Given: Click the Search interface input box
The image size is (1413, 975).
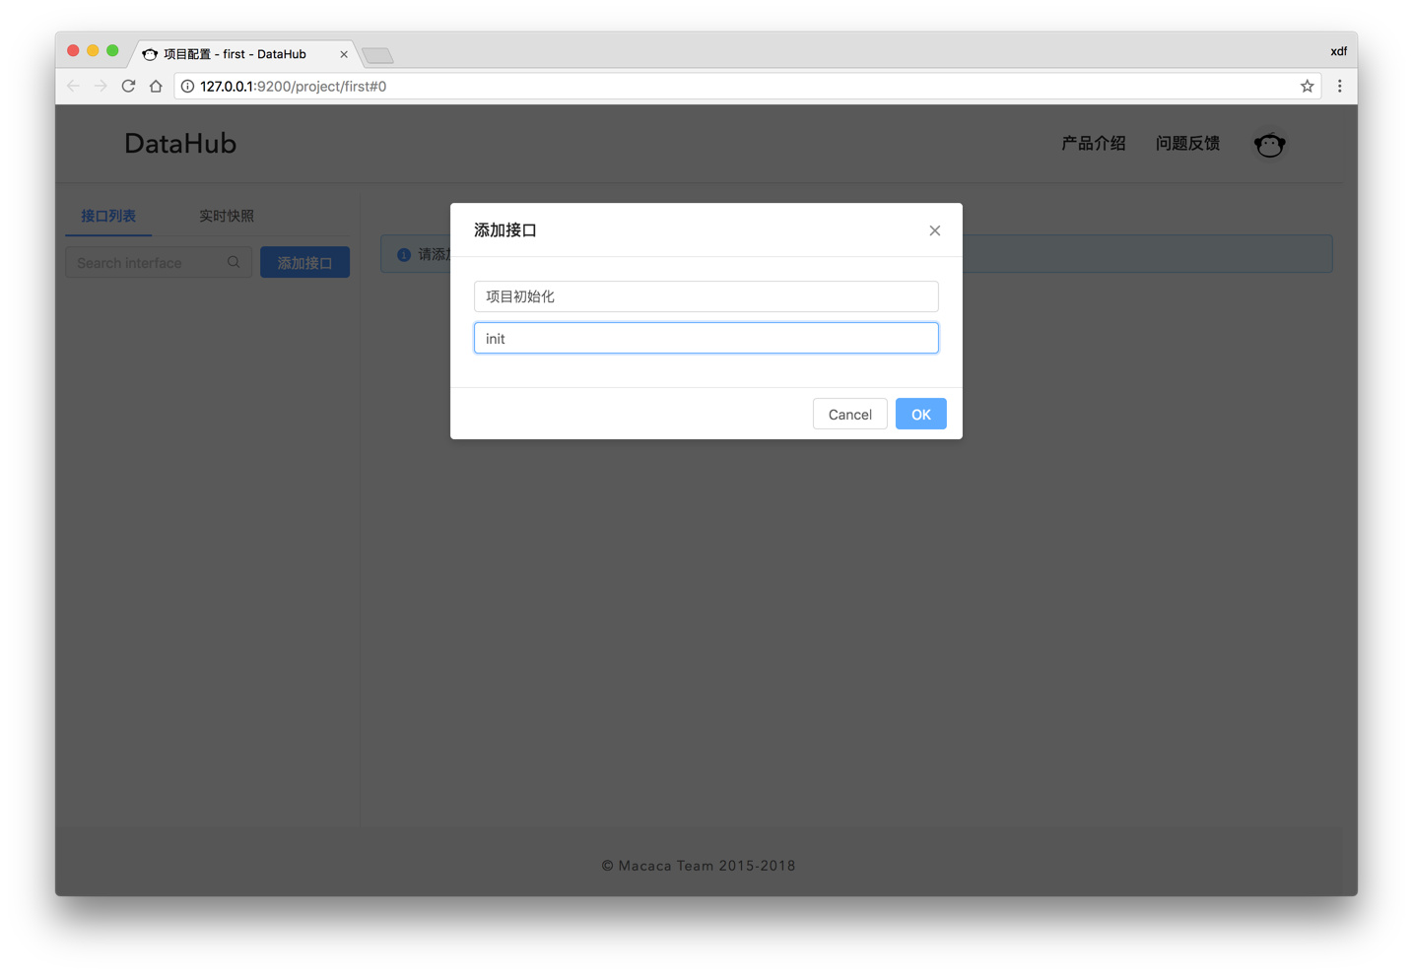Looking at the screenshot, I should tap(148, 263).
